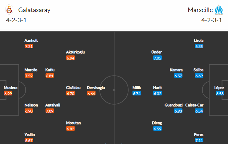
Task: Open player Cicâldau on the pitch
Action: (x=73, y=88)
